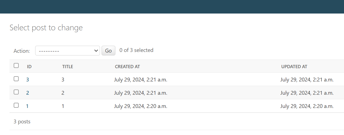Open post with ID 1 link
344x135 pixels.
(x=27, y=106)
